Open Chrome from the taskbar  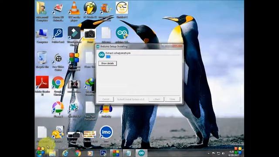click(x=78, y=153)
